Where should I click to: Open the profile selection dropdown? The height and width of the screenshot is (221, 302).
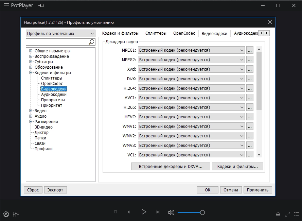(60, 33)
